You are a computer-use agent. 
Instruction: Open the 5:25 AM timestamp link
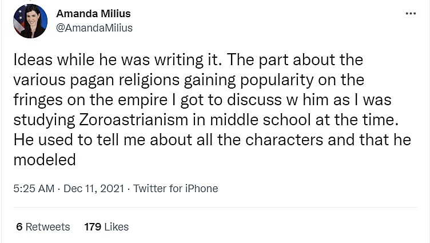34,188
